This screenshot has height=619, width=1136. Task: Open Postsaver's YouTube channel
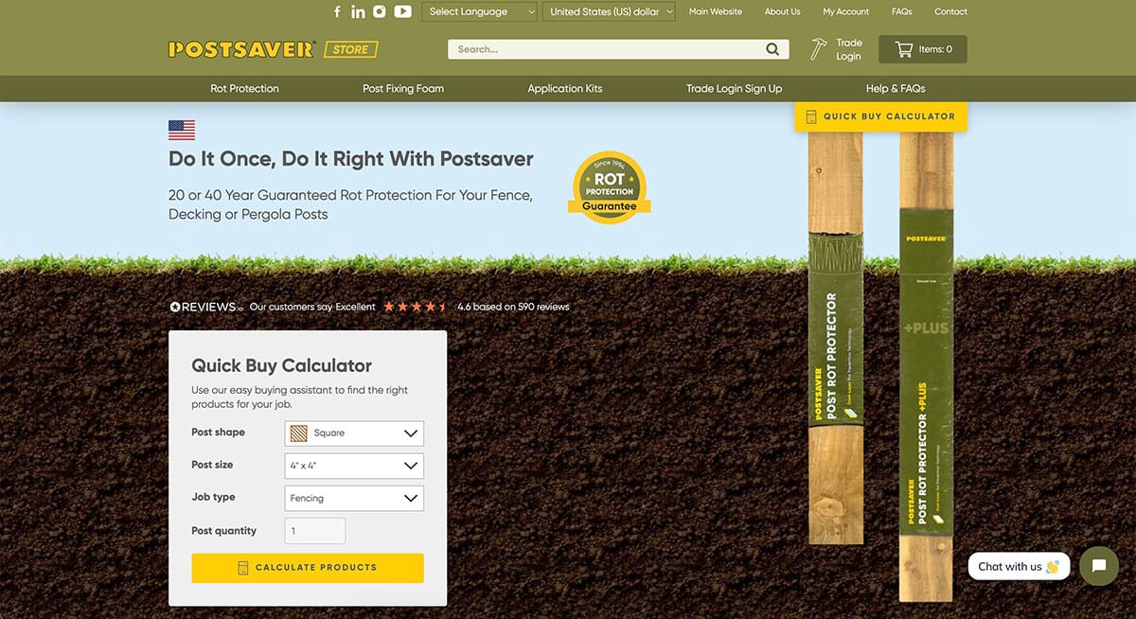pos(401,11)
